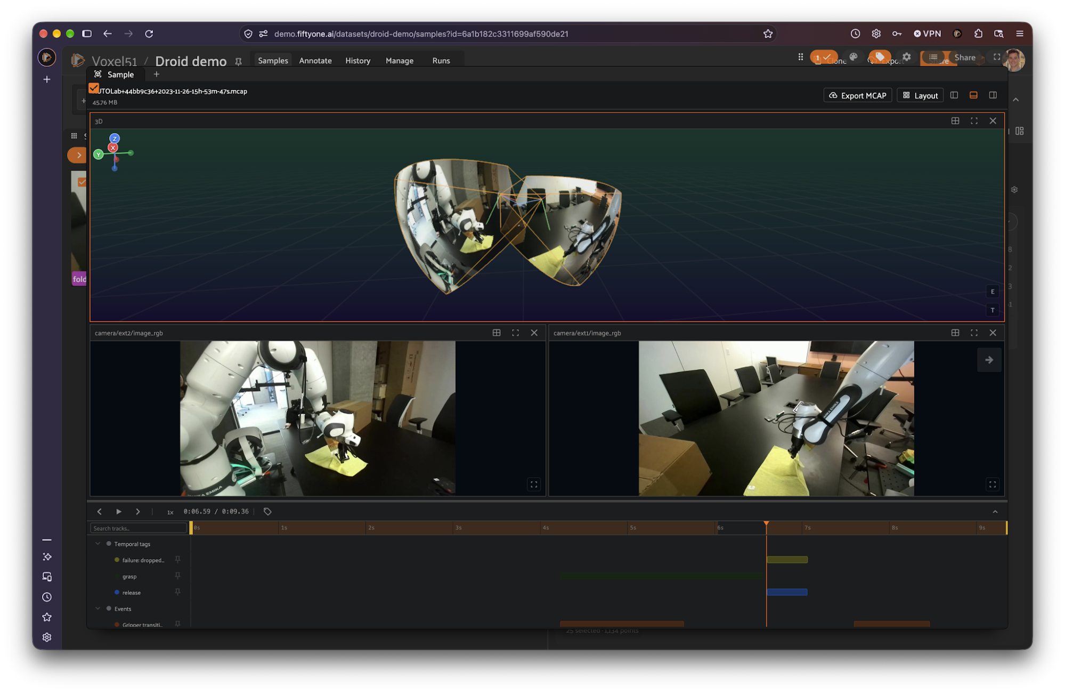Open the Runs tab
1065x693 pixels.
[441, 60]
